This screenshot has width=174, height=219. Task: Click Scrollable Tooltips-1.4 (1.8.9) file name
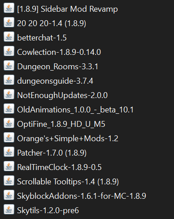[68, 182]
